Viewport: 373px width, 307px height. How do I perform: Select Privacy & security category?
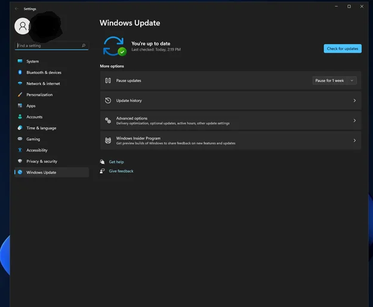click(51, 161)
